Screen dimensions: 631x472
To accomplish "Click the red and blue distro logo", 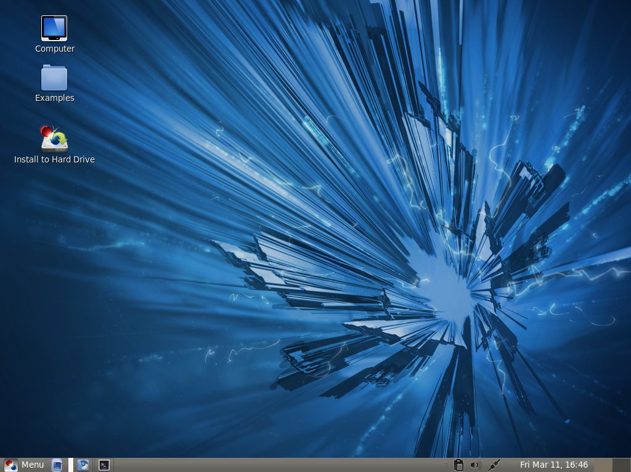I will pos(11,465).
